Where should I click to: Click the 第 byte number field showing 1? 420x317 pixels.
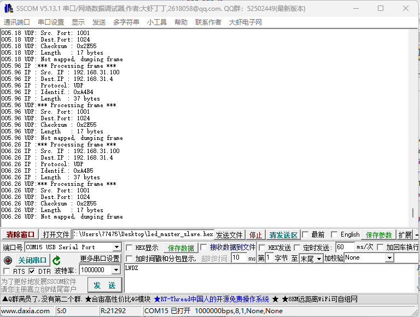(x=269, y=258)
